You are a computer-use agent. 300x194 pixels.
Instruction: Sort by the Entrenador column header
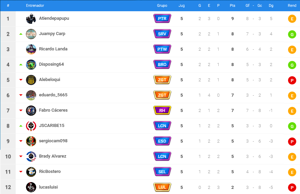(35, 5)
